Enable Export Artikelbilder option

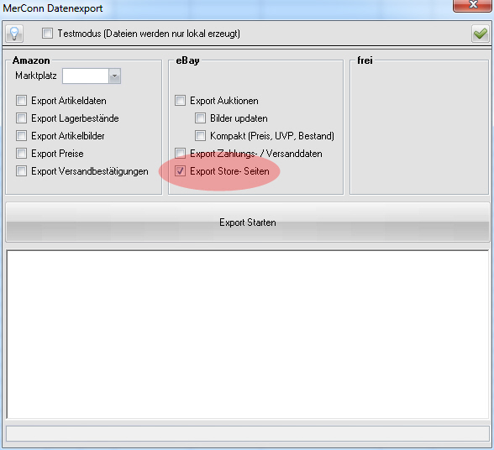(22, 136)
